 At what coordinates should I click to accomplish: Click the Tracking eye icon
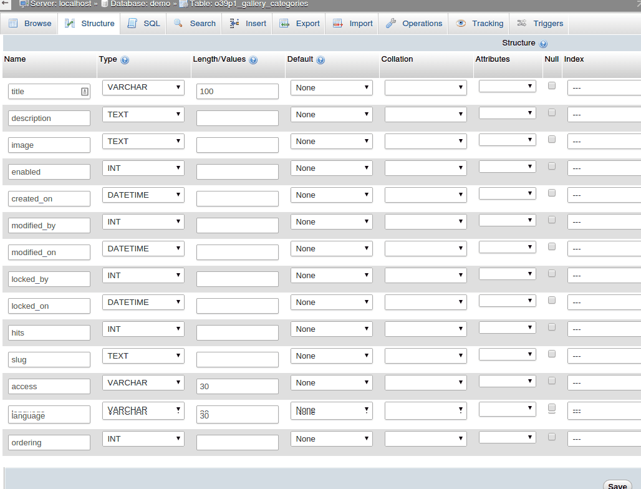click(x=461, y=23)
